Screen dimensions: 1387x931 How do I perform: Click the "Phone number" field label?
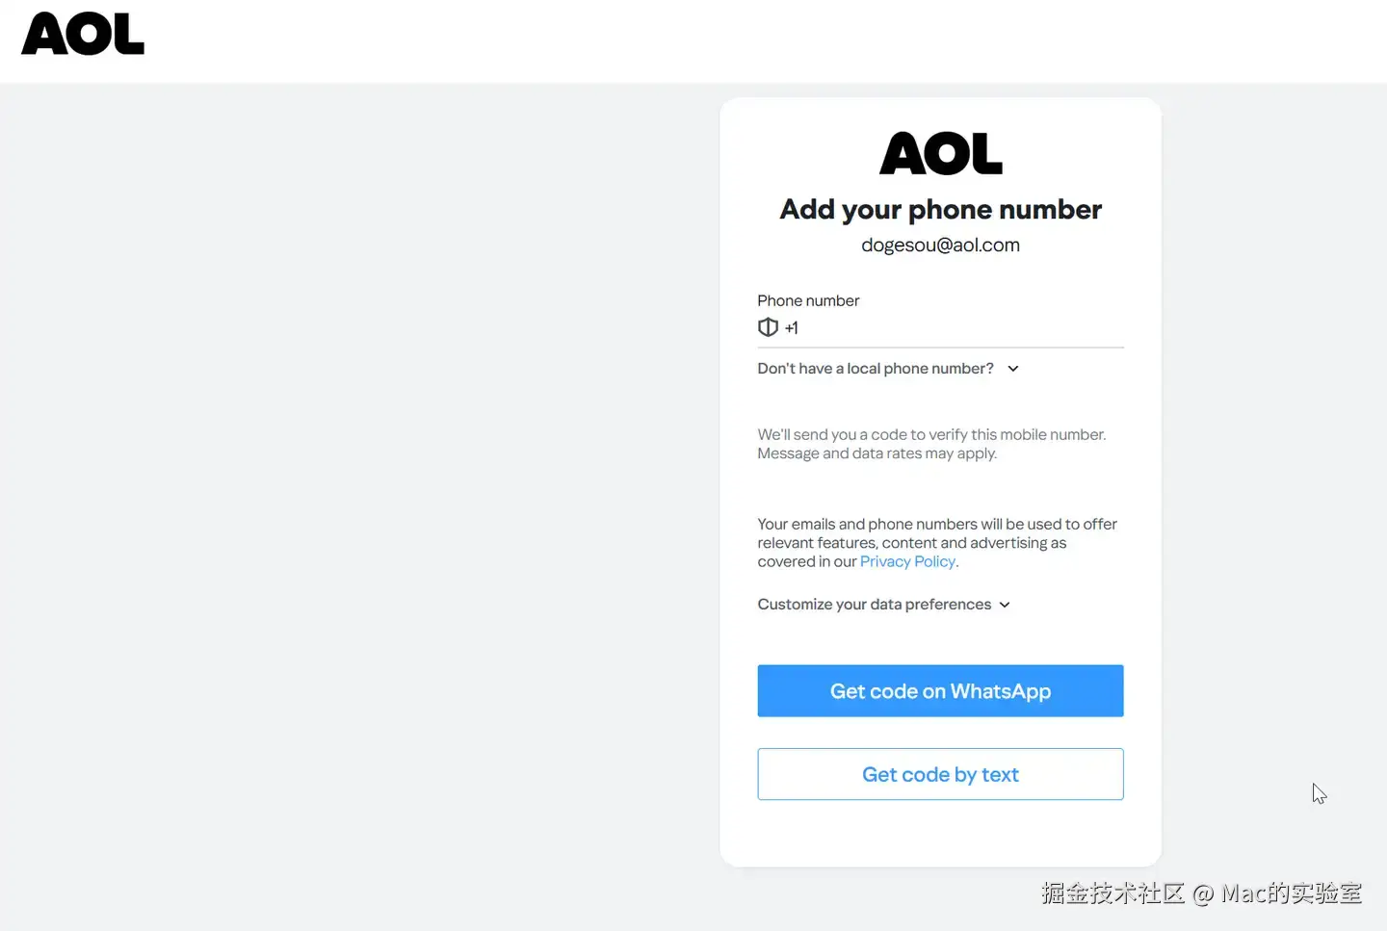coord(808,300)
